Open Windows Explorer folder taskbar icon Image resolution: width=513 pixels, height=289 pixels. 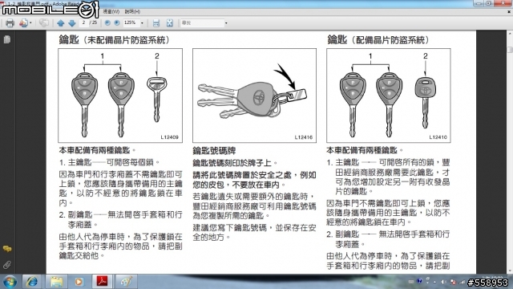56,282
